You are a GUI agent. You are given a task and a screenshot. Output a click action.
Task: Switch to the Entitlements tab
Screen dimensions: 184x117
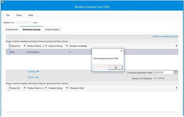click(x=12, y=30)
